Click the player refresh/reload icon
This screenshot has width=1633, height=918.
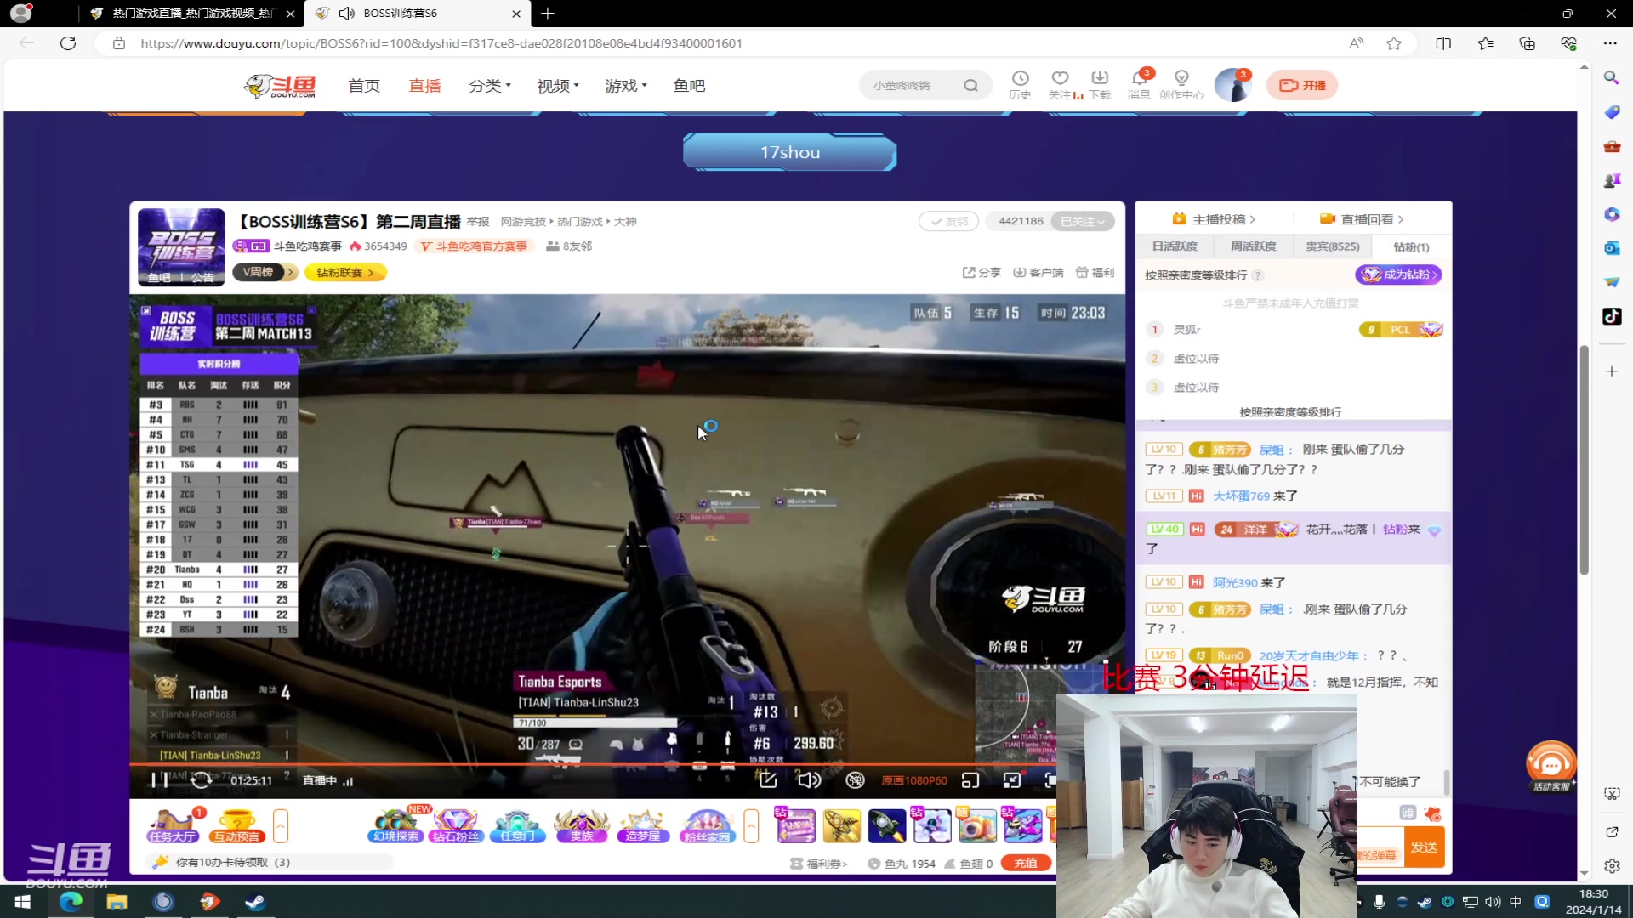[x=201, y=780]
